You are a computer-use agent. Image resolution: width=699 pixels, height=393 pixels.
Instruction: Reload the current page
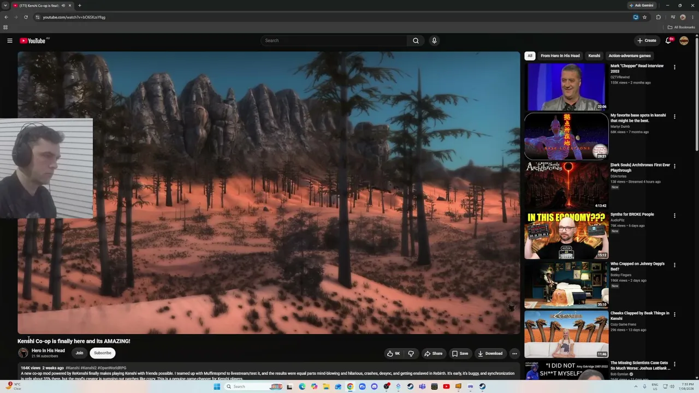click(x=26, y=17)
